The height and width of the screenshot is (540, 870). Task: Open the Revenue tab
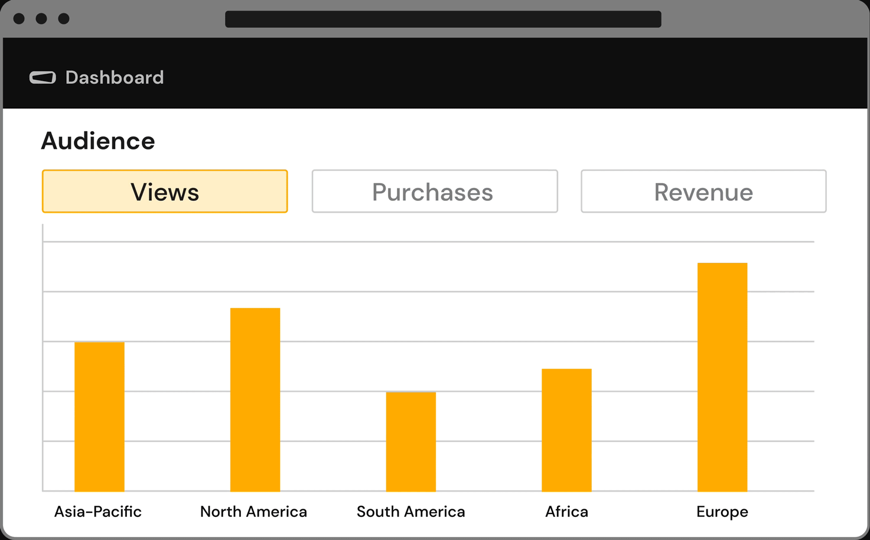point(703,191)
